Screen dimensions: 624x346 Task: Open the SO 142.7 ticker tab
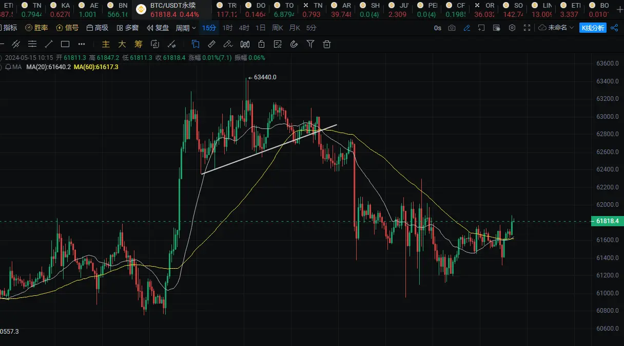pos(514,9)
